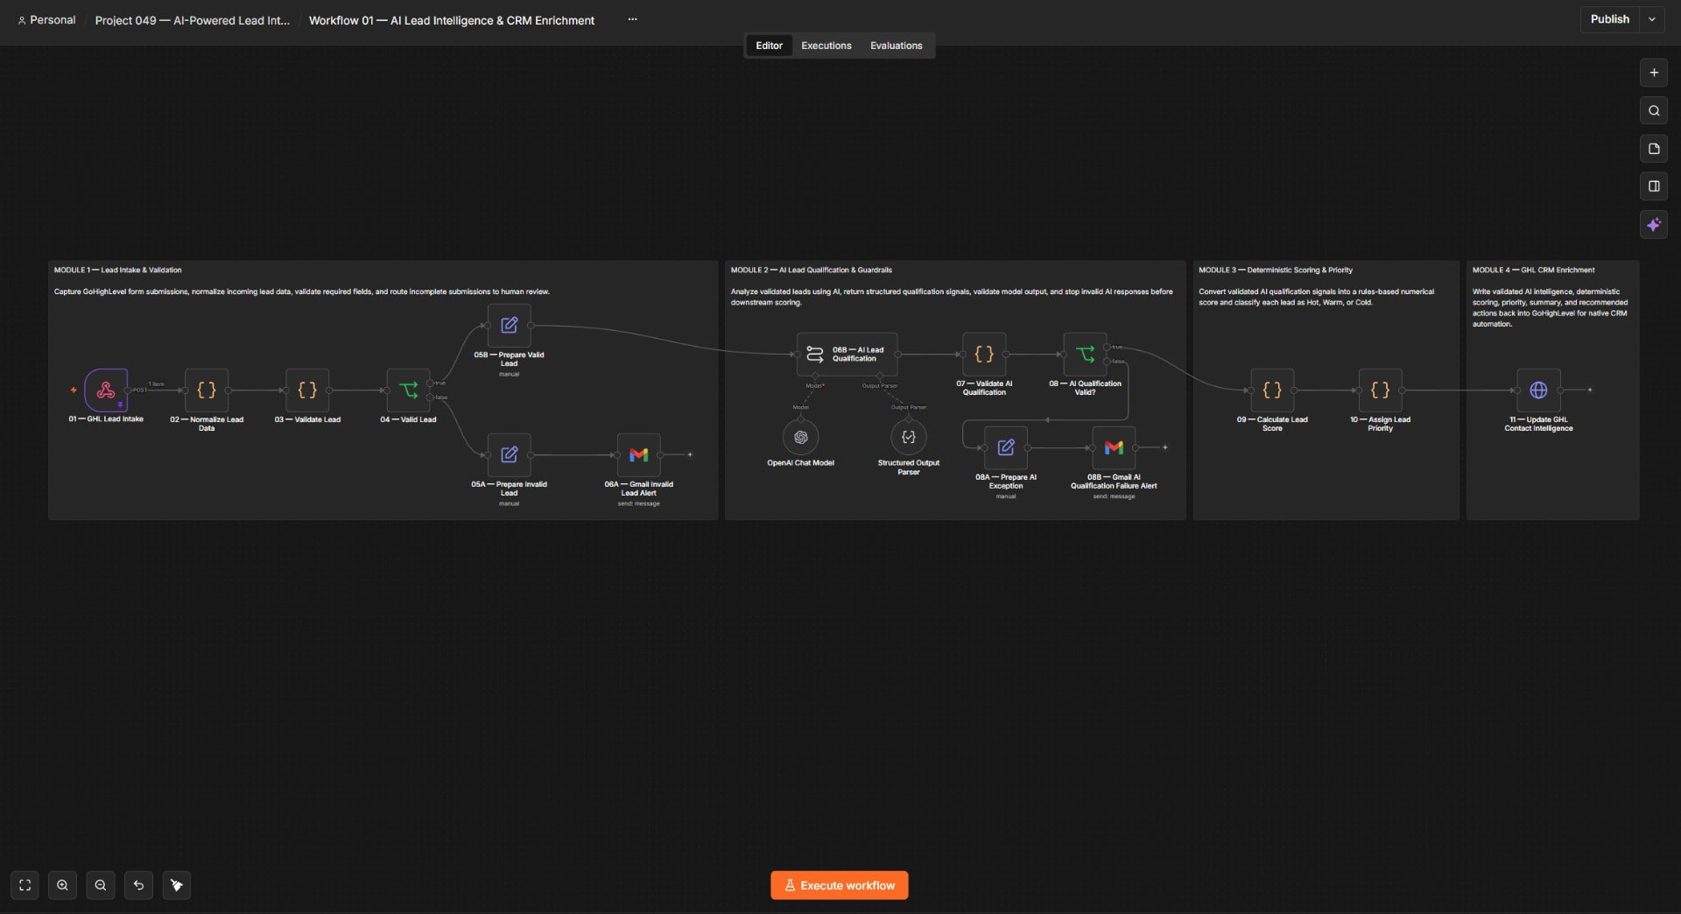The width and height of the screenshot is (1681, 914).
Task: Open the 01 — GHL Lead Intake webhook node
Action: pos(106,390)
